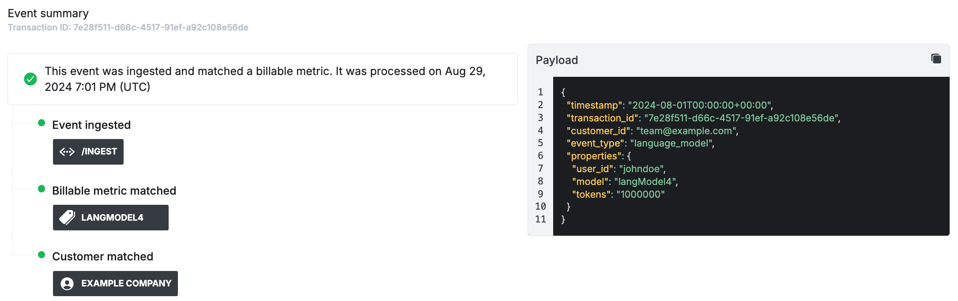The width and height of the screenshot is (958, 301).
Task: Select the Transaction ID text
Action: point(128,27)
